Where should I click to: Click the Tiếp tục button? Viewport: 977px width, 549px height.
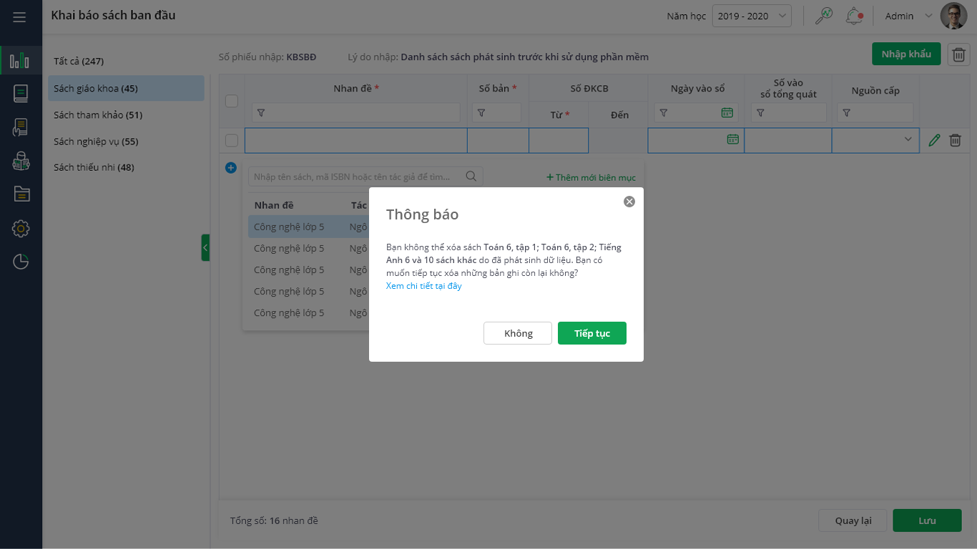coord(591,333)
